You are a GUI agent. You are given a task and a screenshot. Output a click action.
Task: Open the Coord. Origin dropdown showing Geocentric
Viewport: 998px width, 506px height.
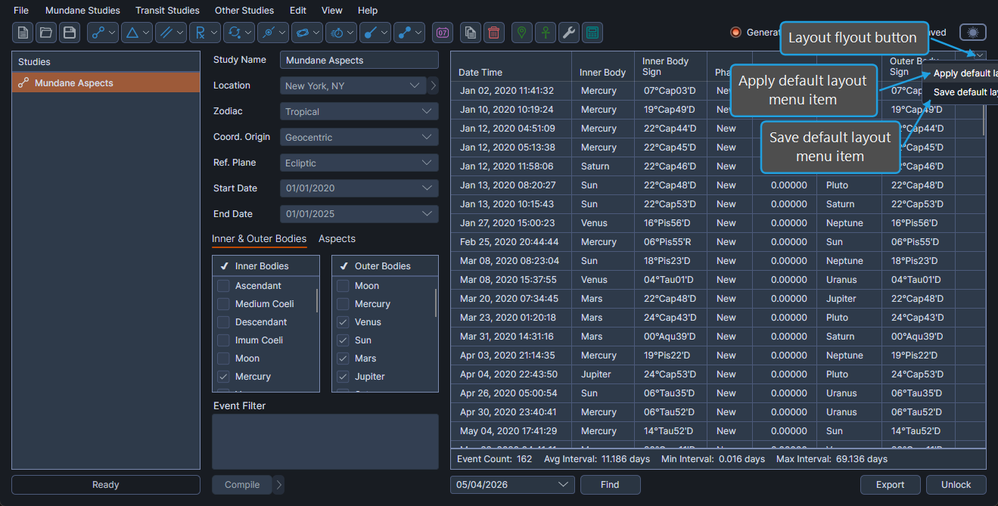click(359, 137)
